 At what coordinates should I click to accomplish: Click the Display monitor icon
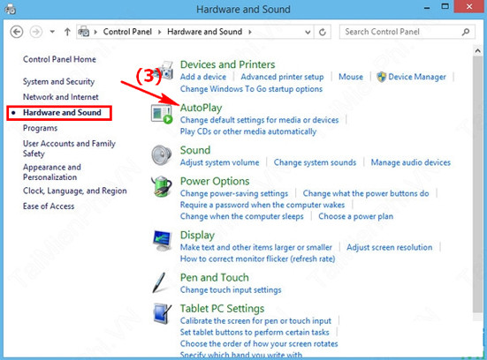pyautogui.click(x=162, y=240)
